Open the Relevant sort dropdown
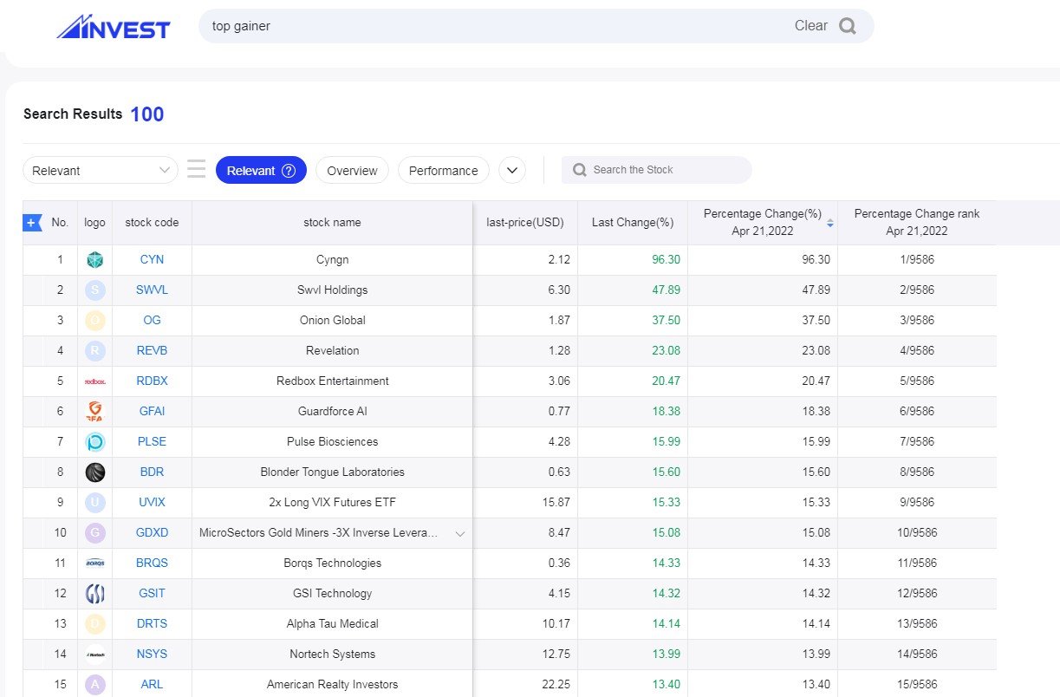 click(x=101, y=171)
